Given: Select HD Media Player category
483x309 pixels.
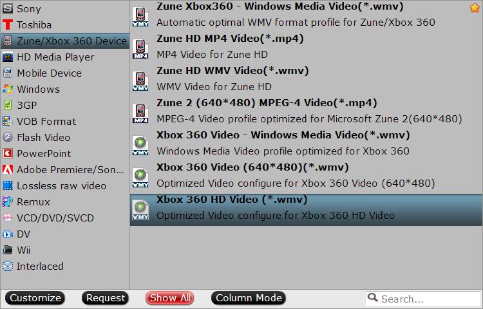Looking at the screenshot, I should 64,57.
